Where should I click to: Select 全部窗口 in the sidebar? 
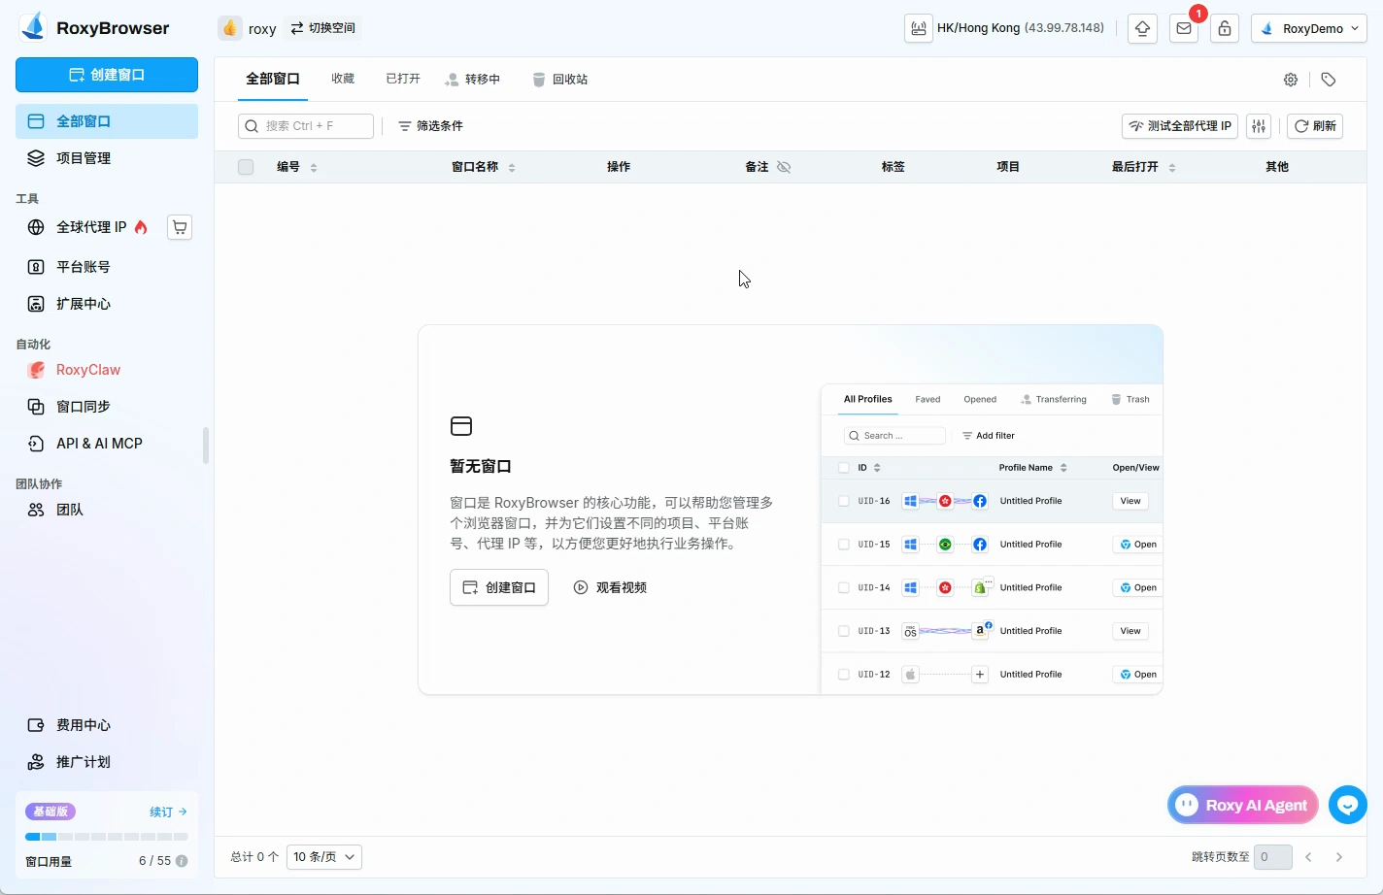pos(107,121)
